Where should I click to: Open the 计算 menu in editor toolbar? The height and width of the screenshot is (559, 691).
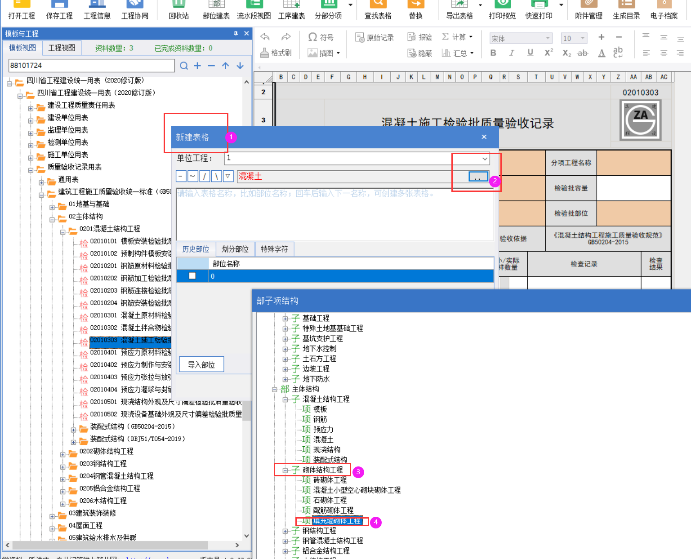(x=457, y=37)
